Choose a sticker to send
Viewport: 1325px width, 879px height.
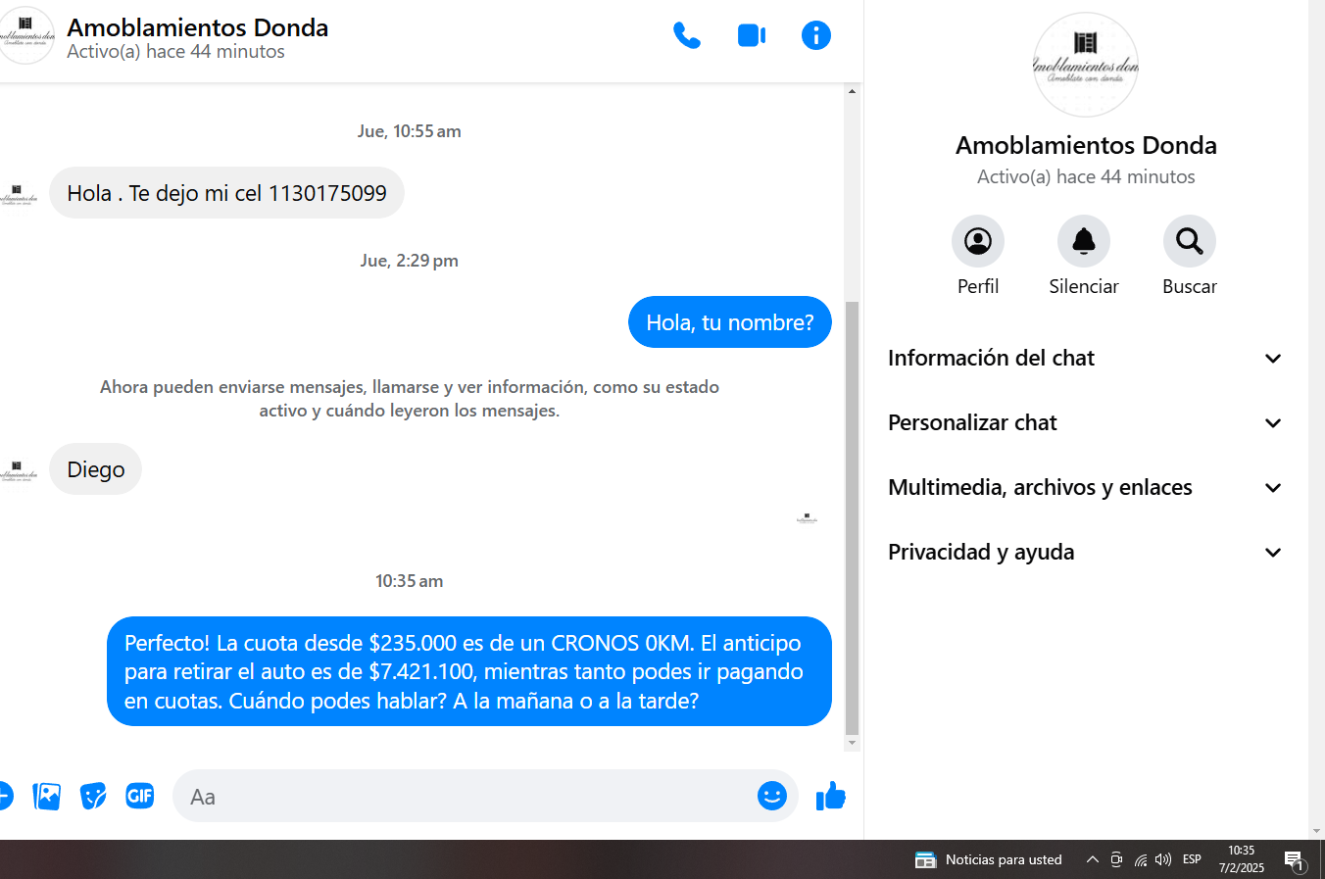(93, 796)
